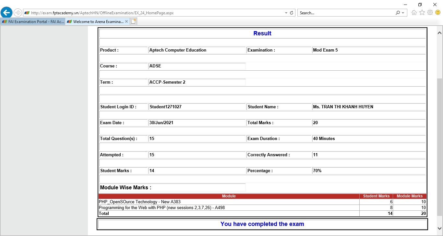Image resolution: width=443 pixels, height=236 pixels.
Task: Click 'You have completed the exam' message
Action: click(262, 224)
